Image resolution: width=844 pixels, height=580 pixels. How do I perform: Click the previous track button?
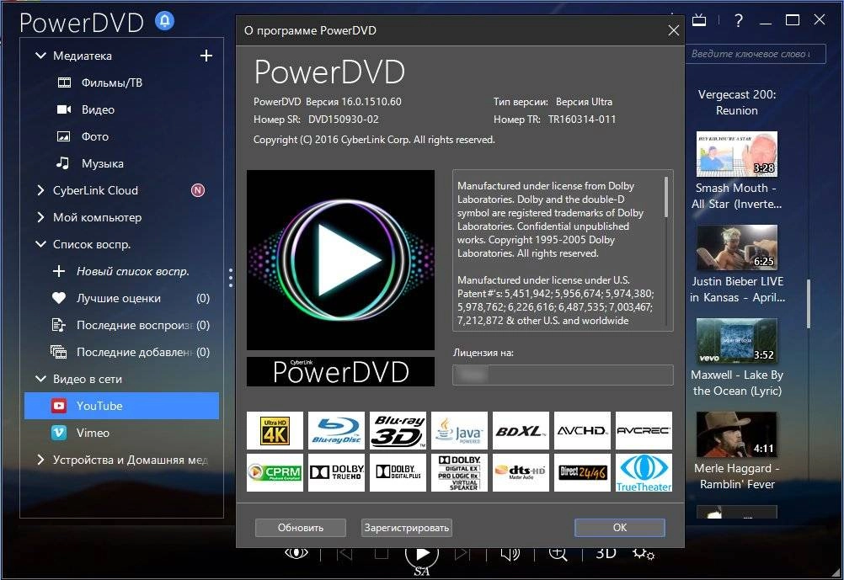click(x=345, y=554)
